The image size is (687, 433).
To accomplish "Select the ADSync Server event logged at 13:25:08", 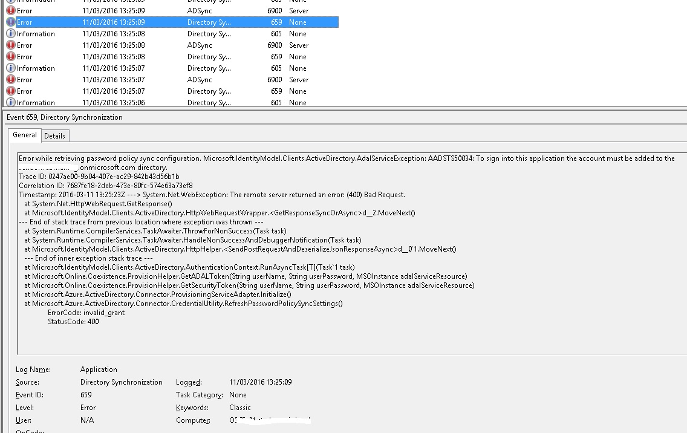I will 121,45.
